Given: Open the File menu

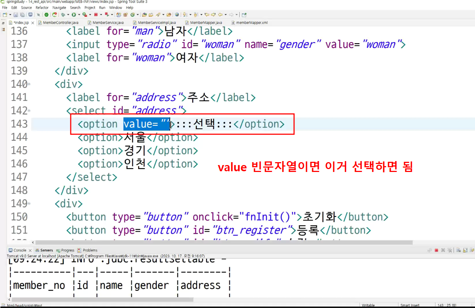Looking at the screenshot, I should (x=5, y=8).
